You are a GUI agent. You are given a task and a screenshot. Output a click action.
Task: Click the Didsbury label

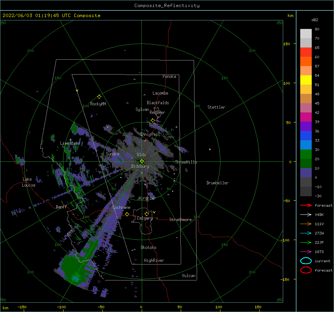140,166
